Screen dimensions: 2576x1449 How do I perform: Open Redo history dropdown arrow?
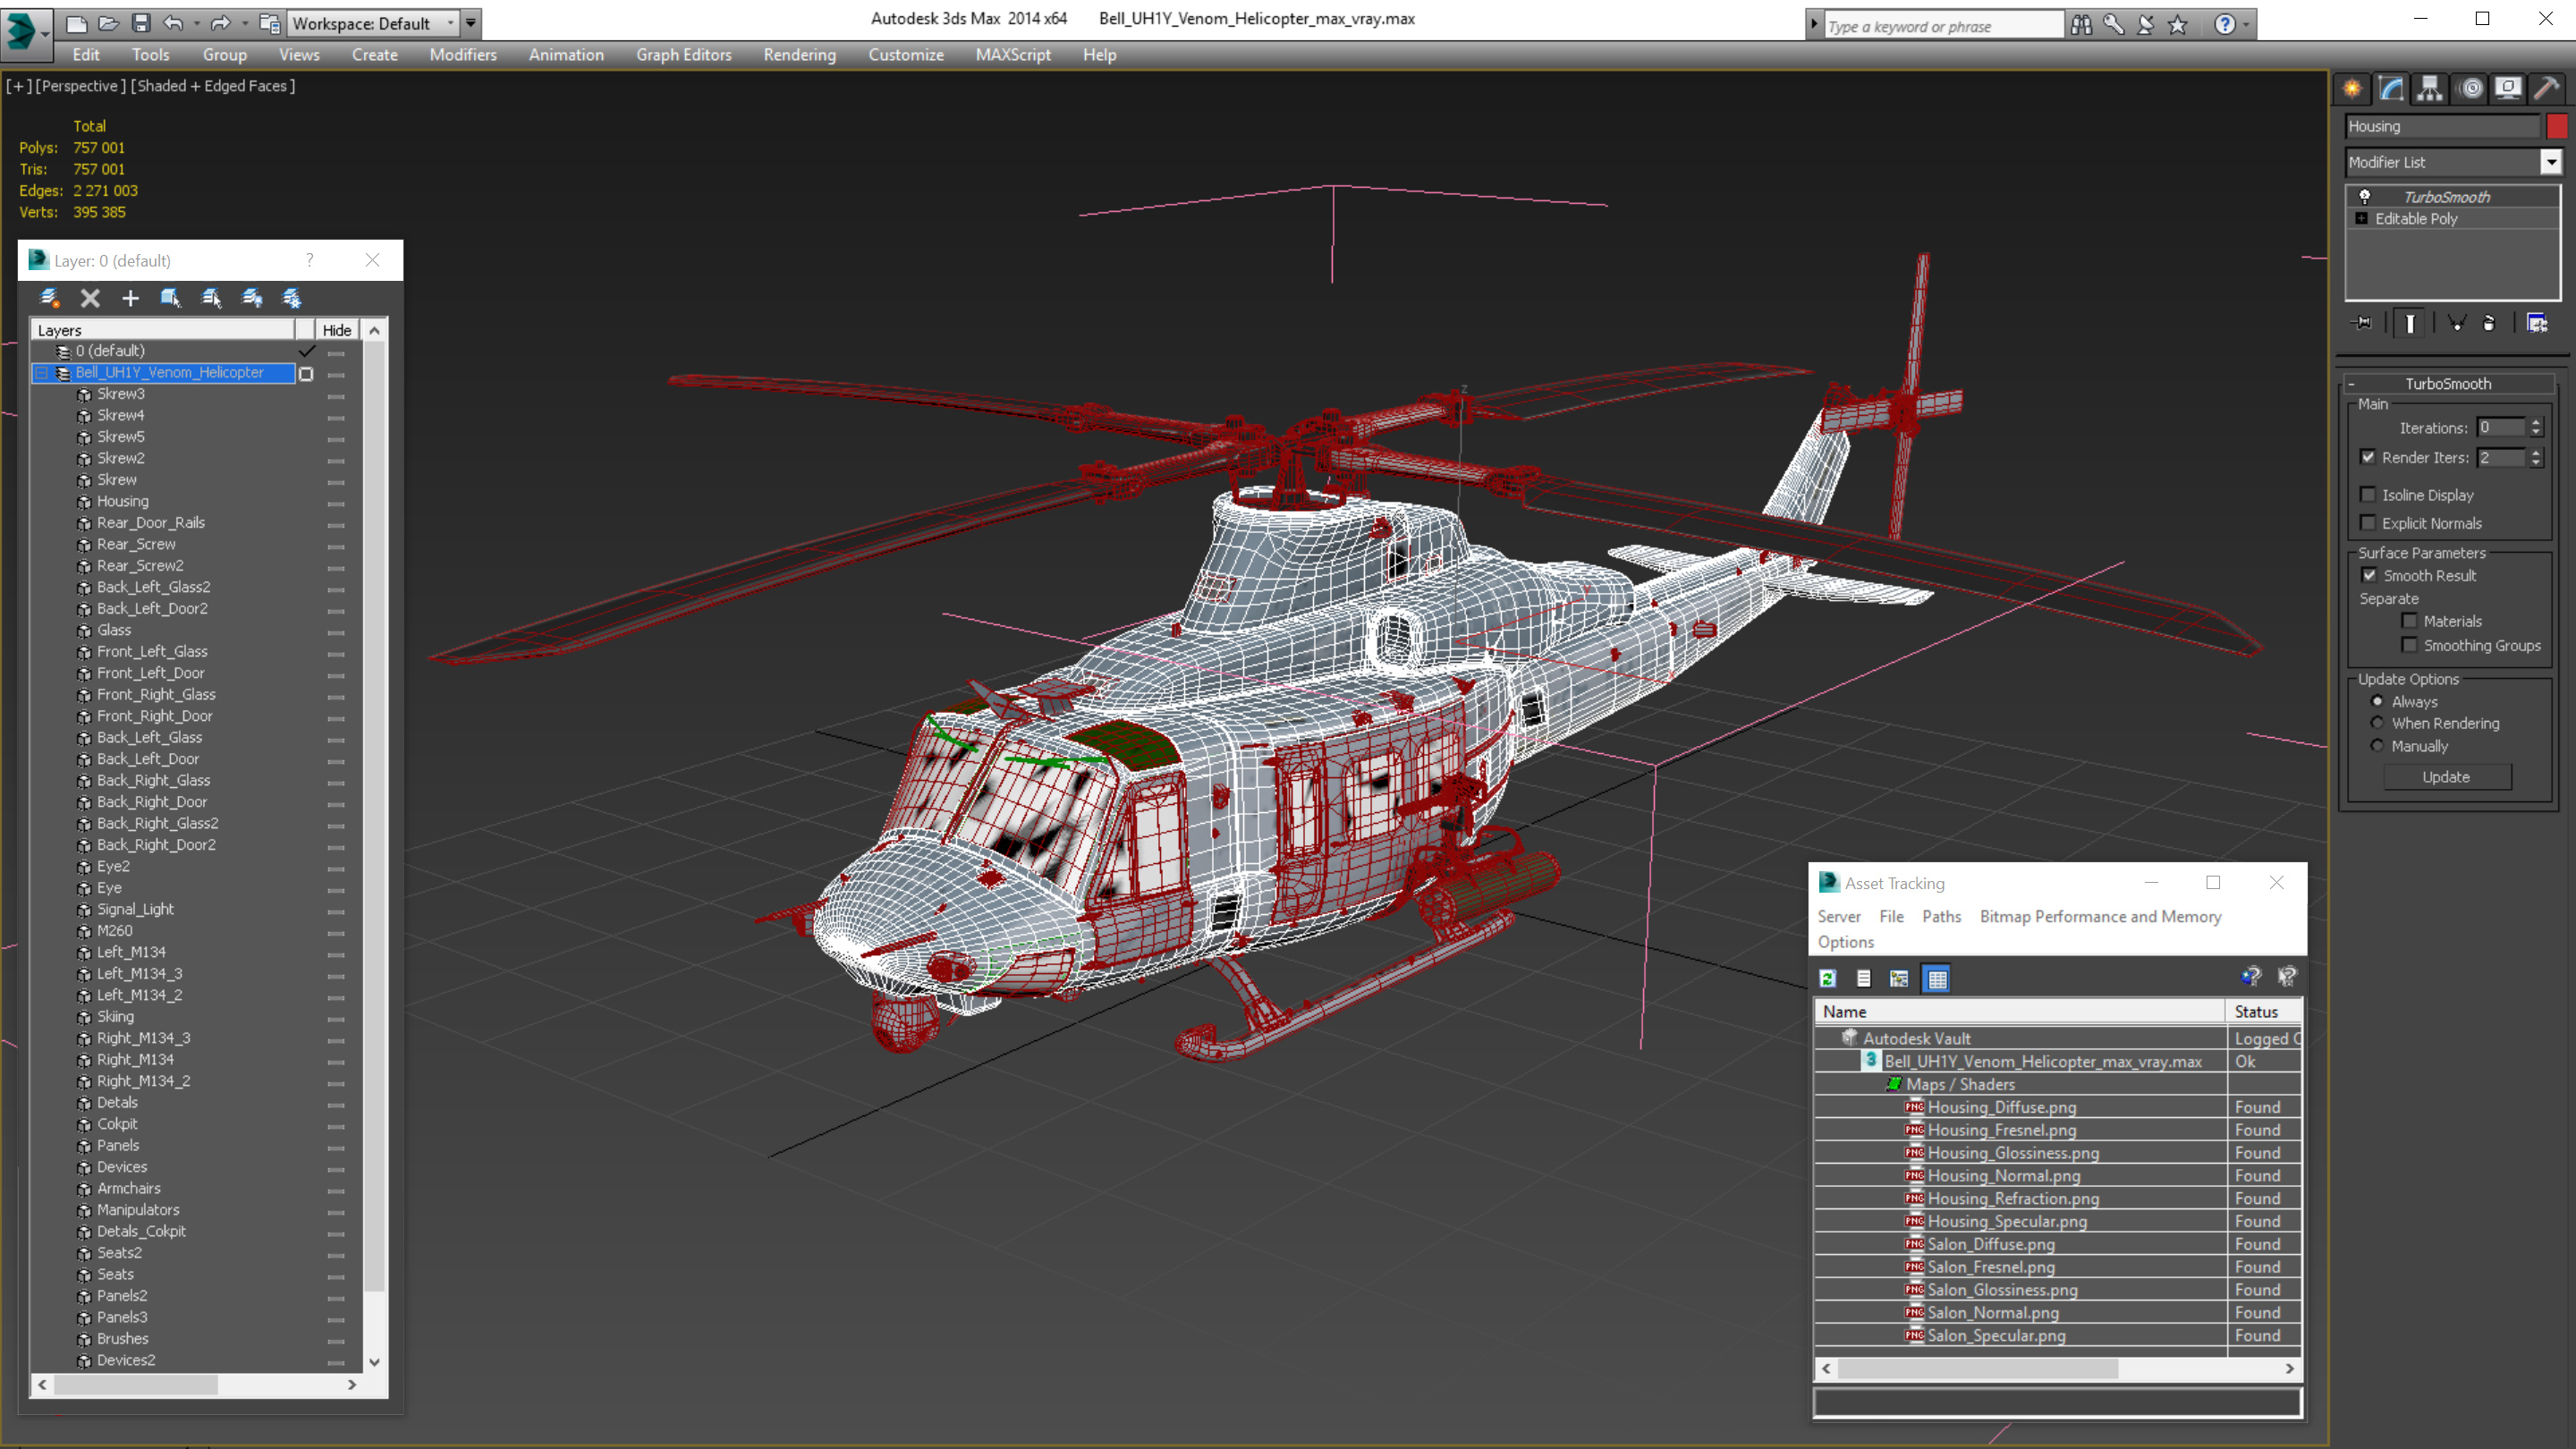click(x=244, y=22)
